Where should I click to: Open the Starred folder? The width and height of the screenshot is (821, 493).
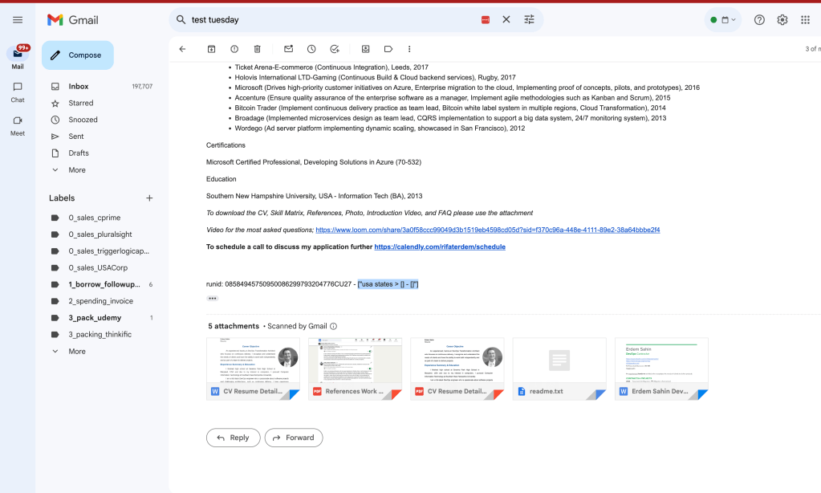click(101, 104)
